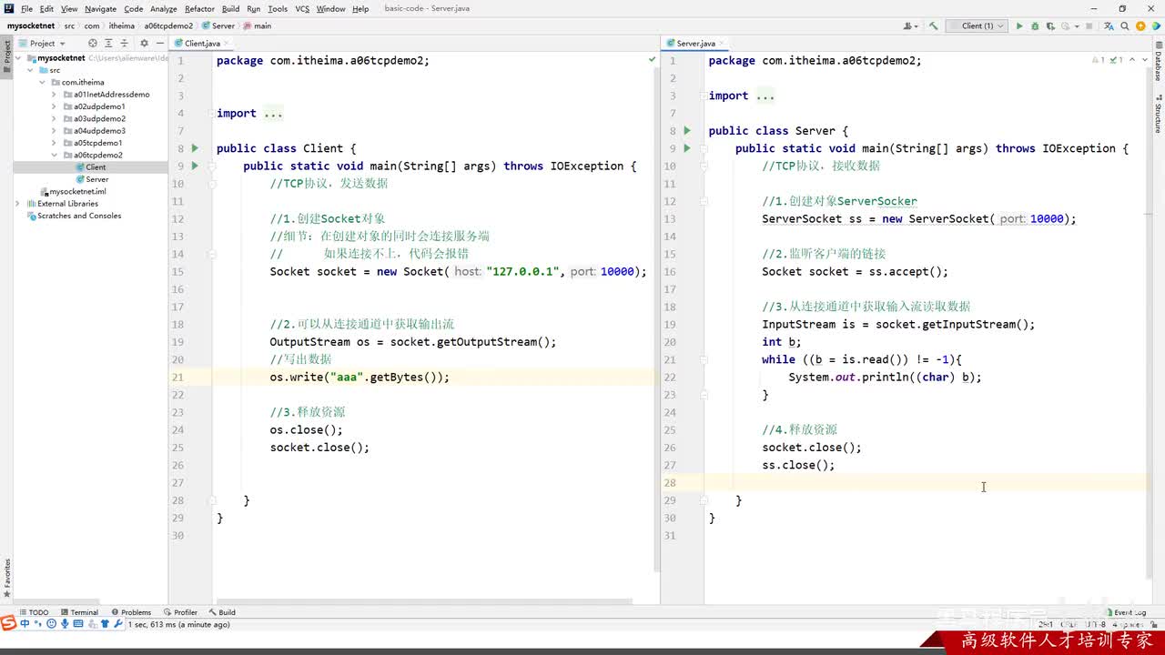Click the locate-file crosshair icon in Project panel
The height and width of the screenshot is (655, 1165).
click(x=93, y=43)
